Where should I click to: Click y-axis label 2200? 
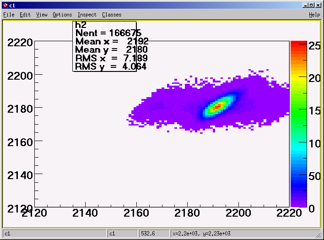(20, 76)
